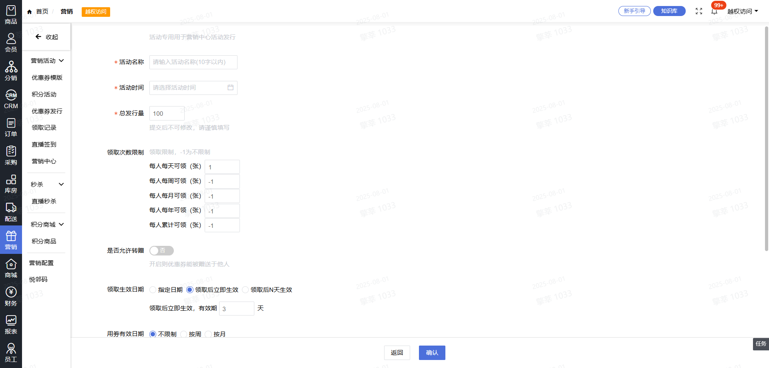
Task: Open the 领取记录 menu item
Action: [44, 128]
